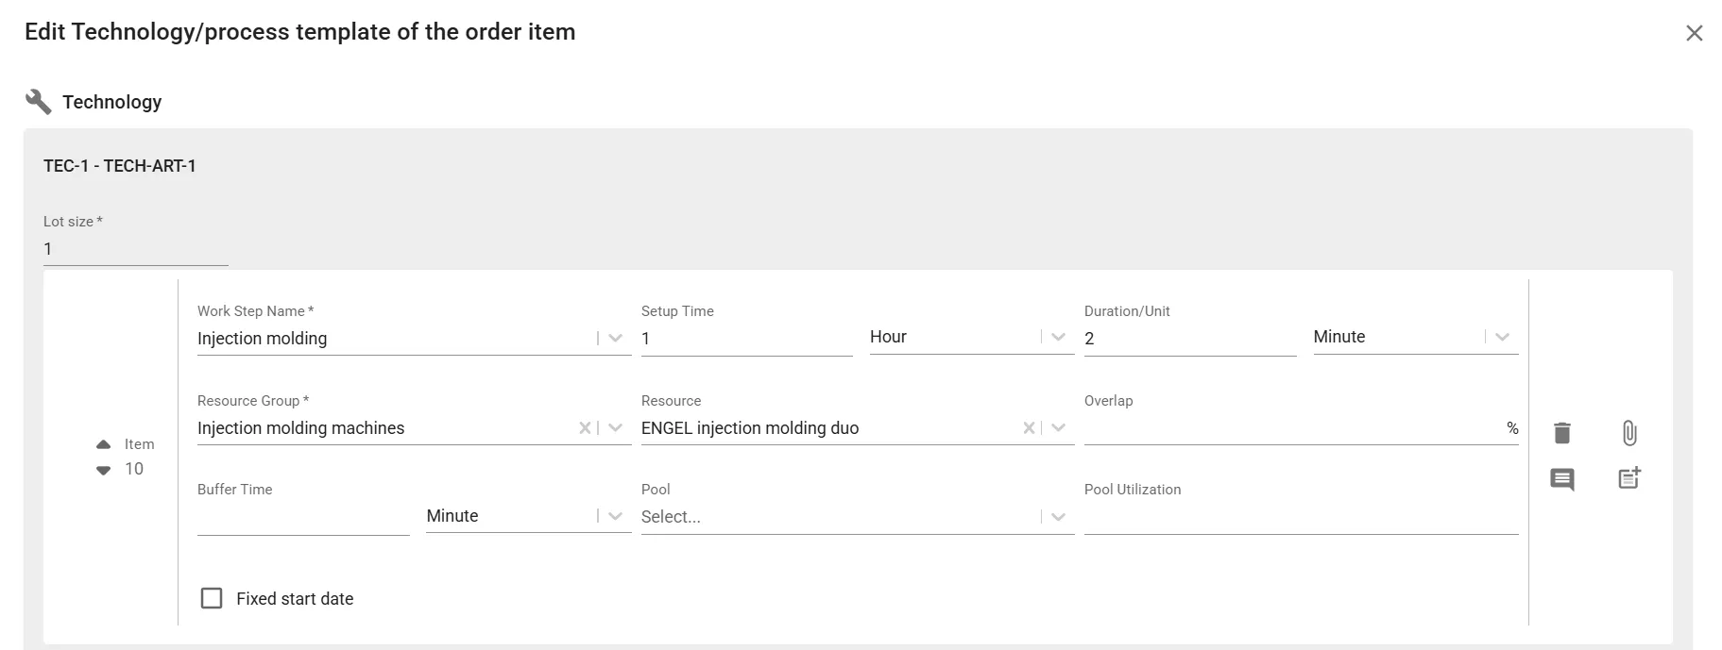The height and width of the screenshot is (650, 1722).
Task: Move item up with the up arrow
Action: pyautogui.click(x=103, y=444)
